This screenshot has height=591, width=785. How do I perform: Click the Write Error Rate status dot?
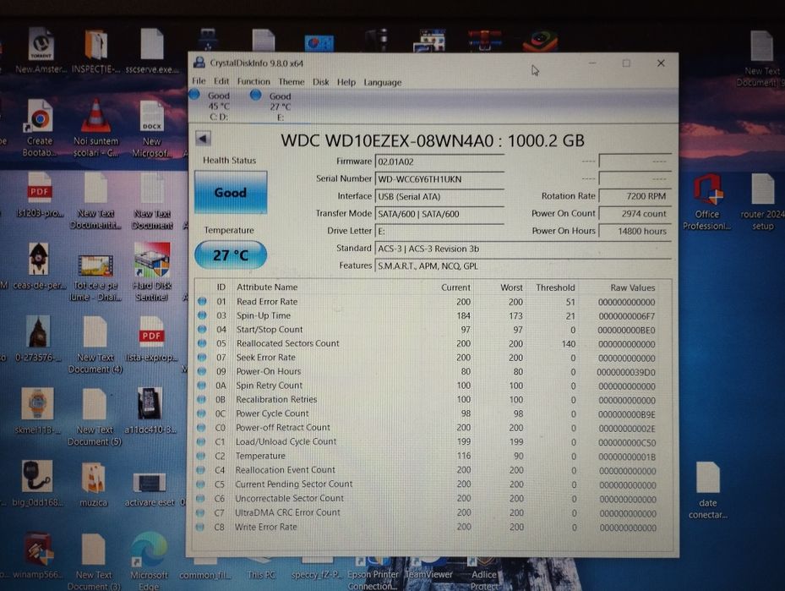click(x=200, y=527)
